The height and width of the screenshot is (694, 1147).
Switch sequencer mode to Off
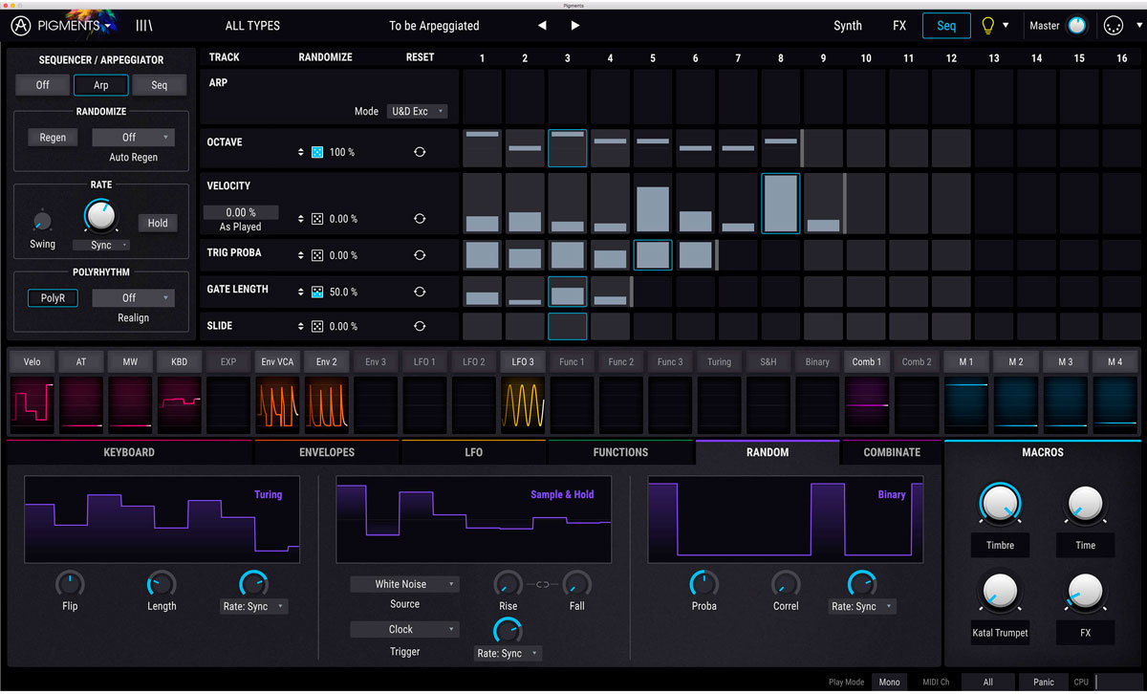[43, 85]
